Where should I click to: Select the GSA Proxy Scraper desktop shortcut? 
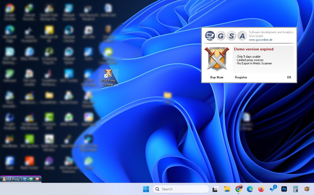[108, 77]
